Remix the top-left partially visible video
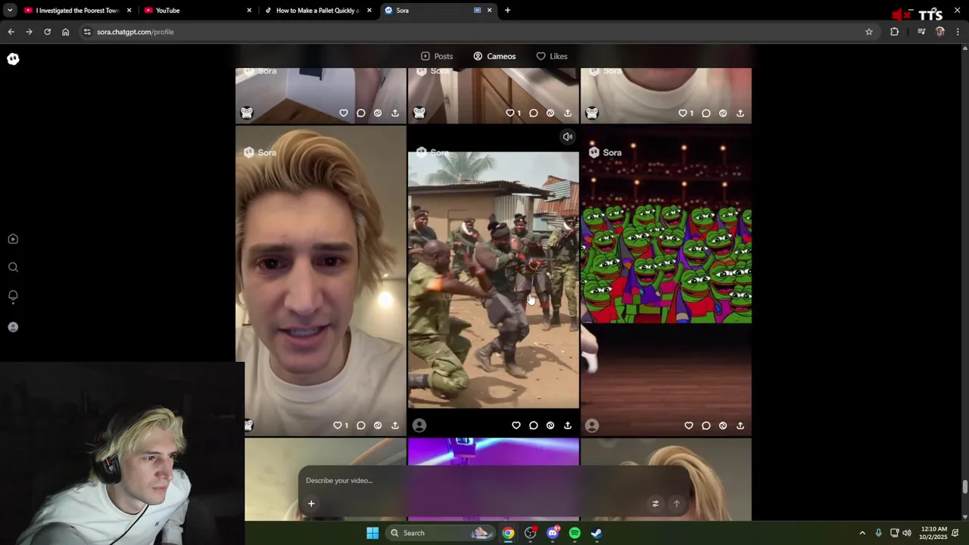Image resolution: width=969 pixels, height=545 pixels. [378, 113]
